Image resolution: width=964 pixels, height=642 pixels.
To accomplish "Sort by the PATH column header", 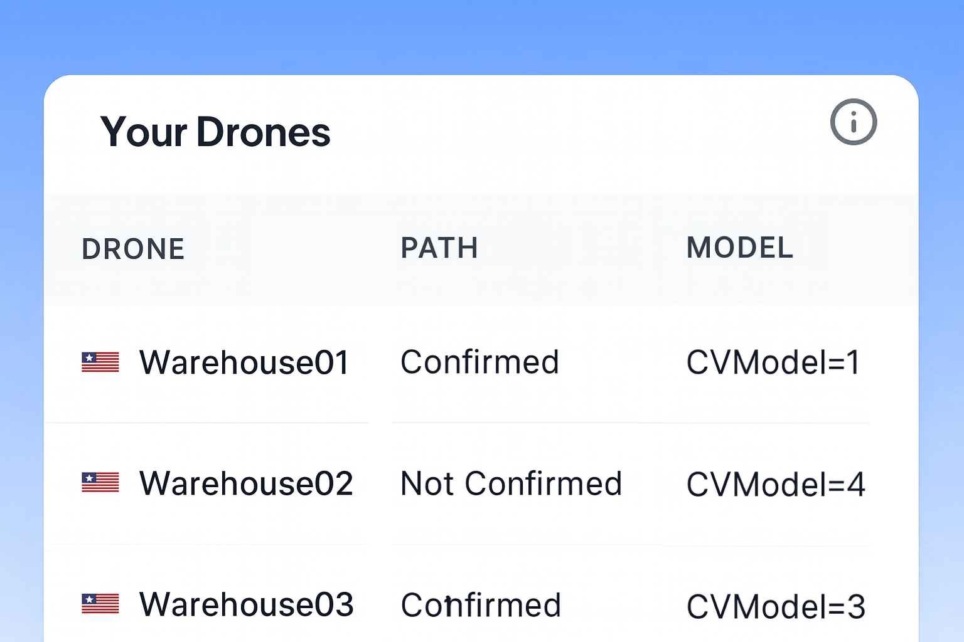I will click(x=439, y=248).
